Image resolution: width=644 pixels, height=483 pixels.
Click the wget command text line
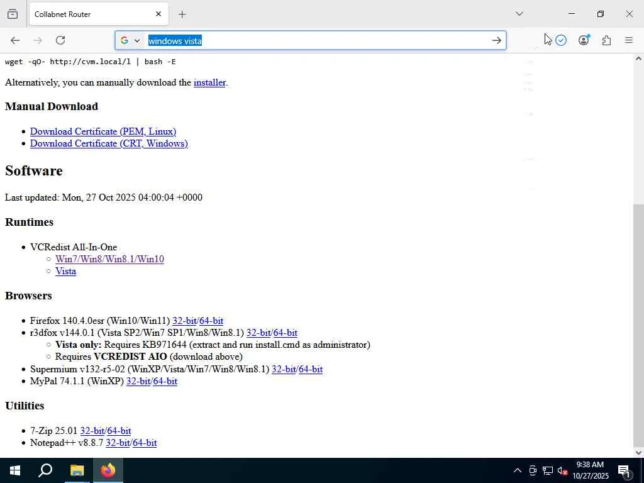91,62
